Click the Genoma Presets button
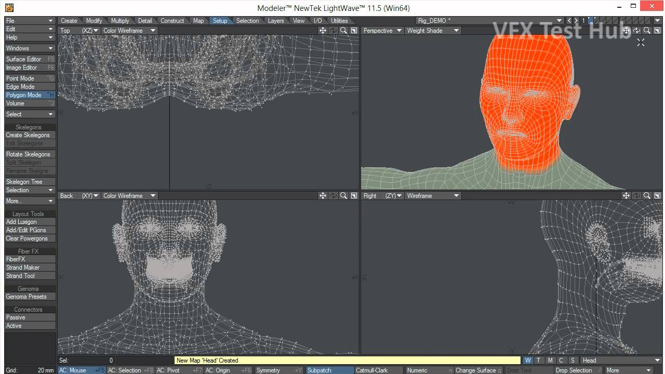The height and width of the screenshot is (374, 665). pos(30,297)
